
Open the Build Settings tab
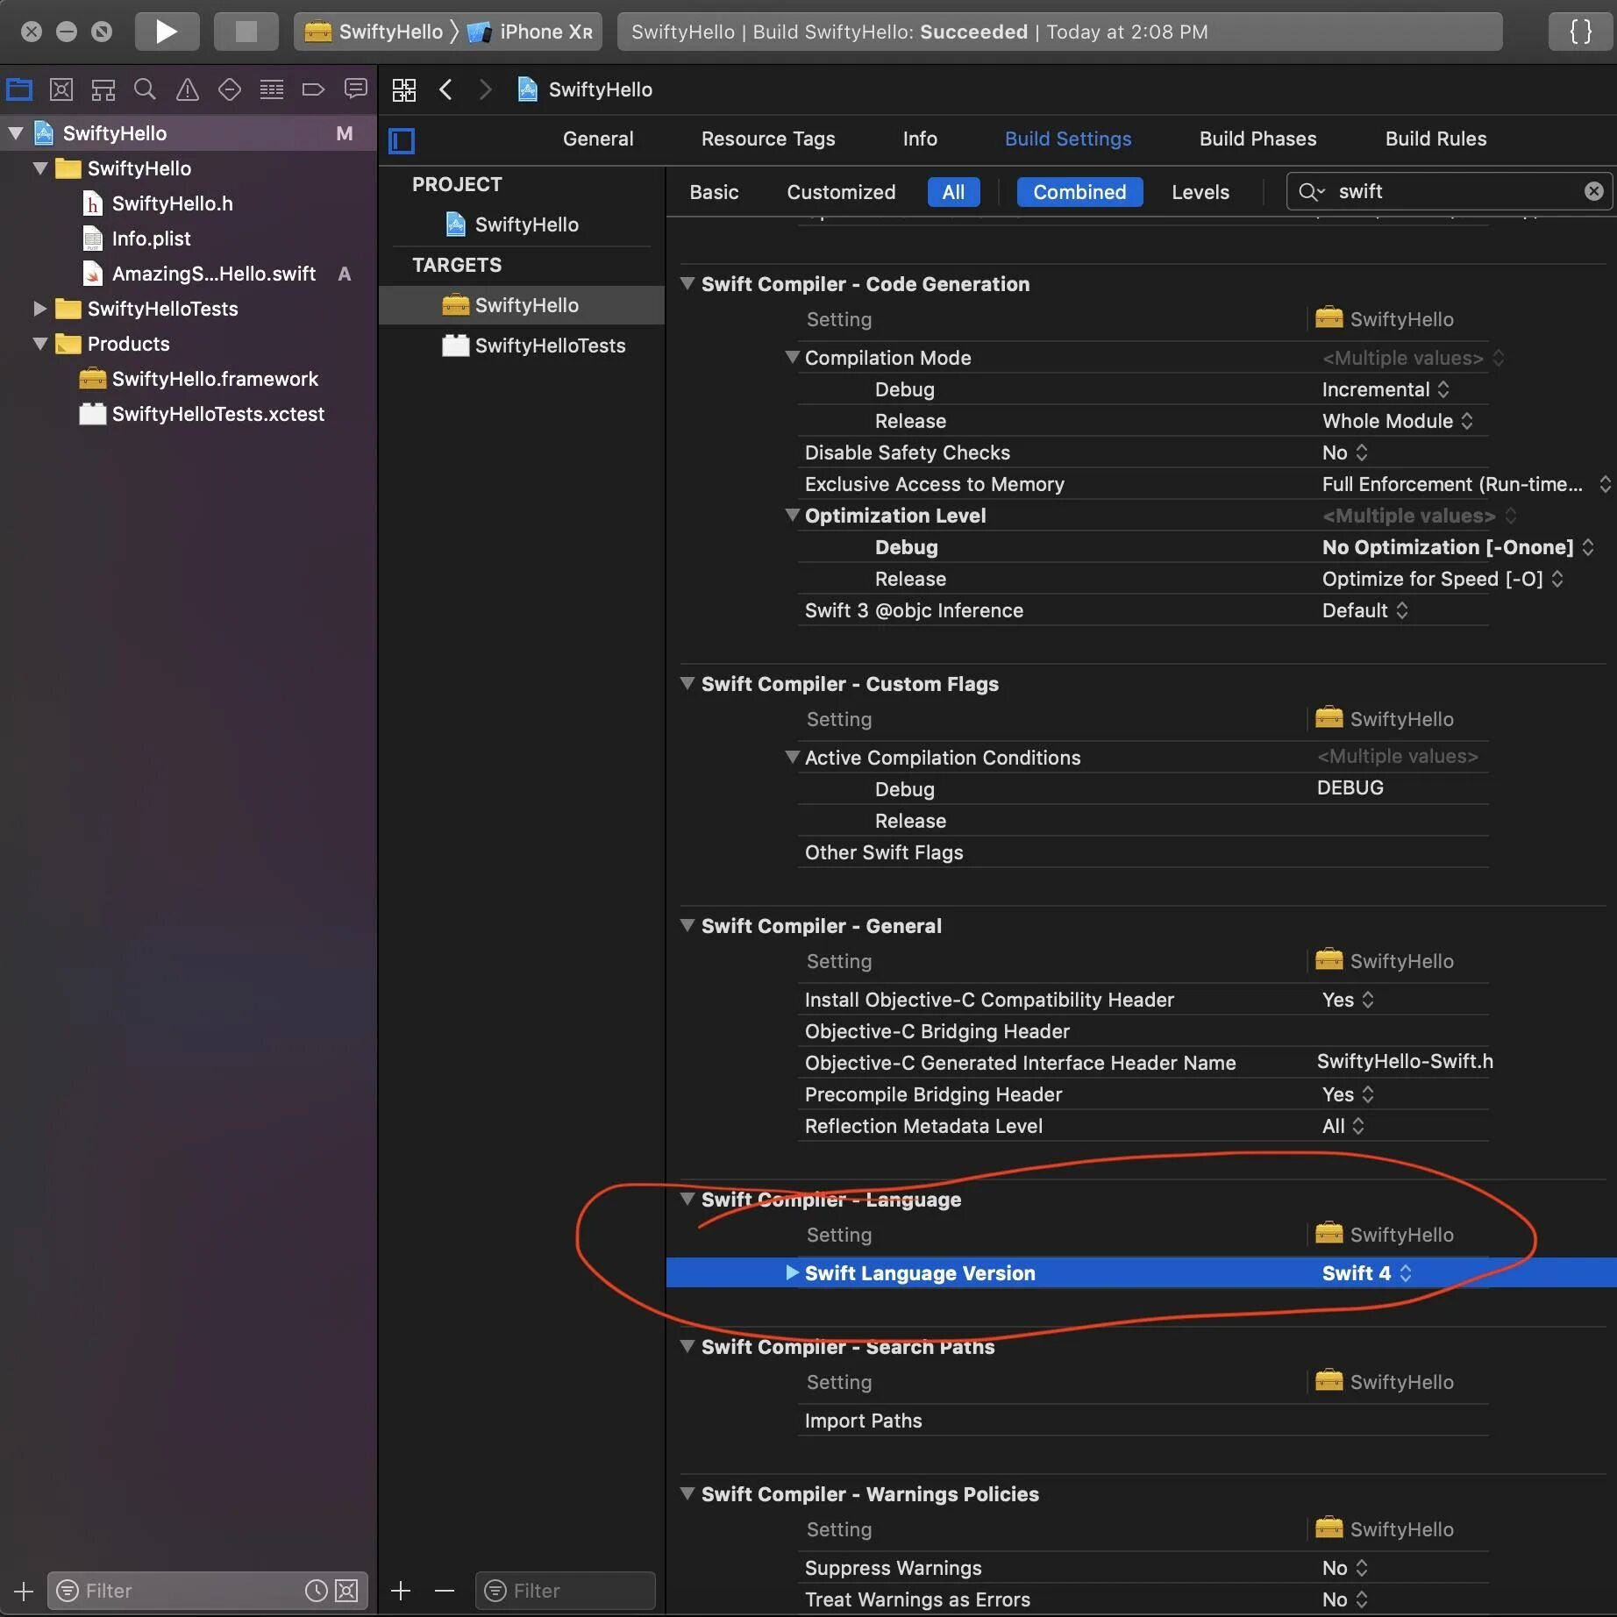point(1068,139)
